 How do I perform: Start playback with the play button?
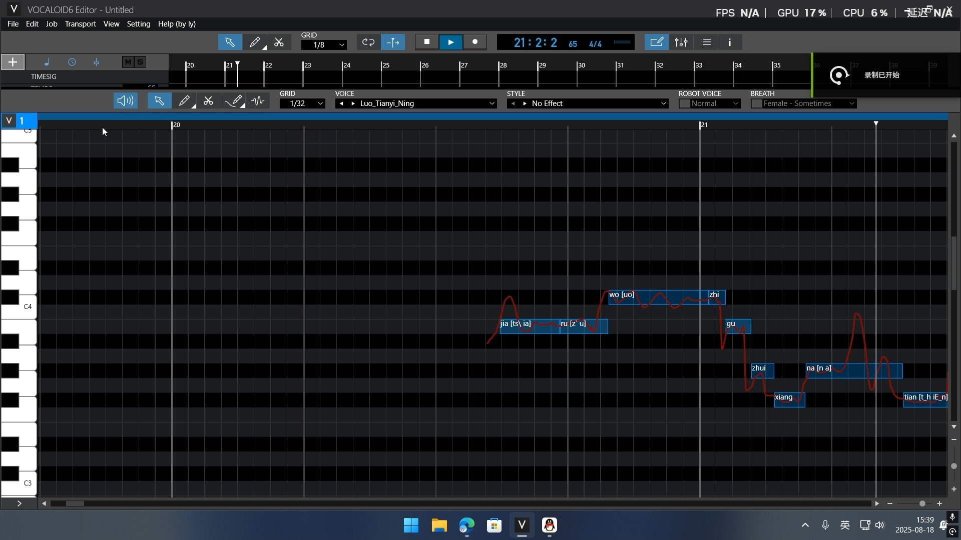click(451, 42)
